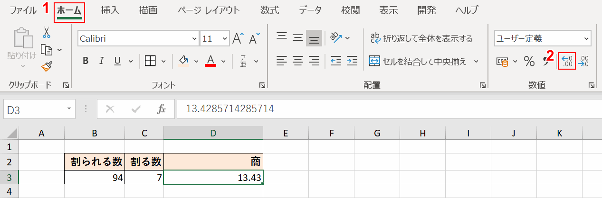Click the Cut scissors icon
Image resolution: width=602 pixels, height=198 pixels.
(x=47, y=32)
